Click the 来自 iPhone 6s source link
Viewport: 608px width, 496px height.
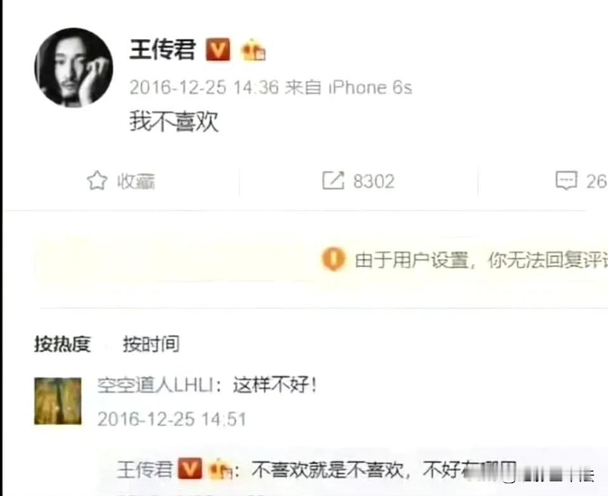[x=348, y=88]
